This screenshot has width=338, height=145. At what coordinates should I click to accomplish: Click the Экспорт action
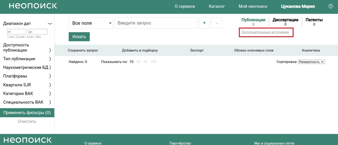[x=197, y=50]
